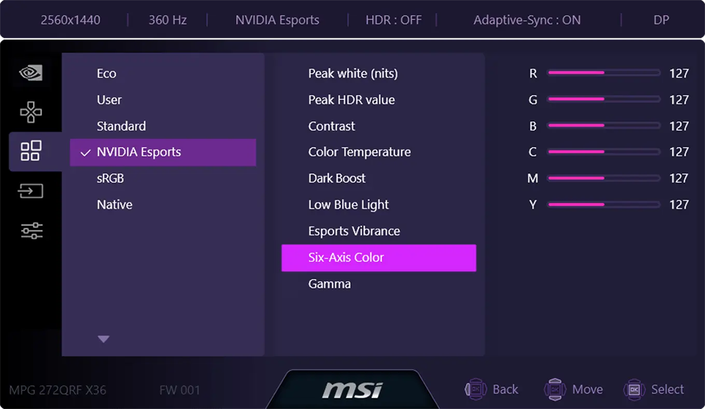Open the Esports Vibrance setting
705x409 pixels.
(x=354, y=231)
